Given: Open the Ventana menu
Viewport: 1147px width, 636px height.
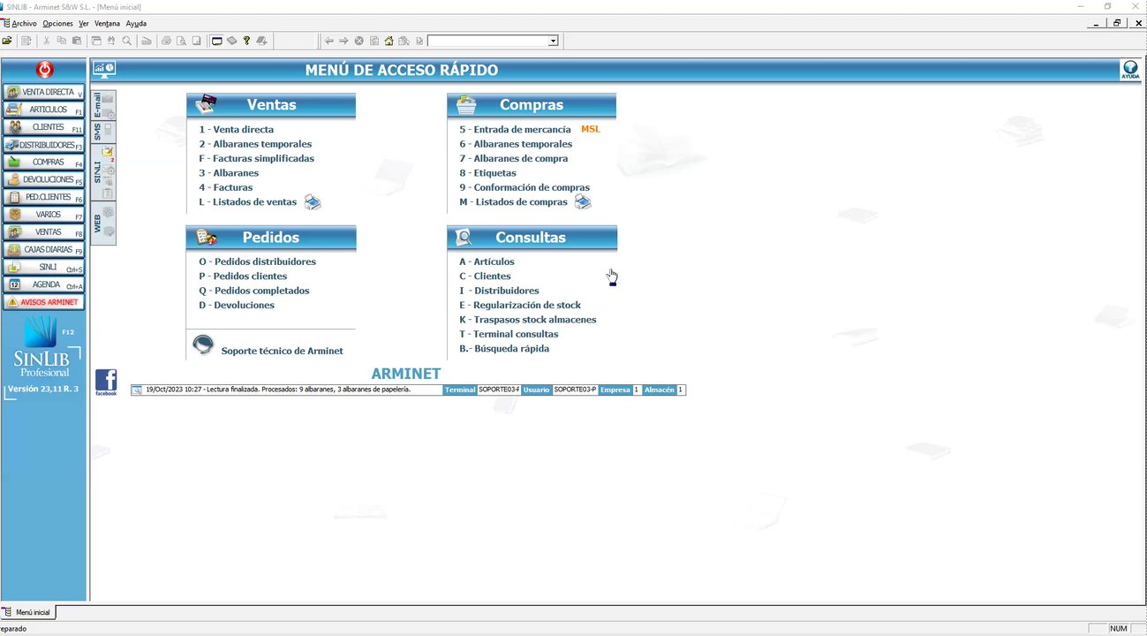Looking at the screenshot, I should point(108,23).
